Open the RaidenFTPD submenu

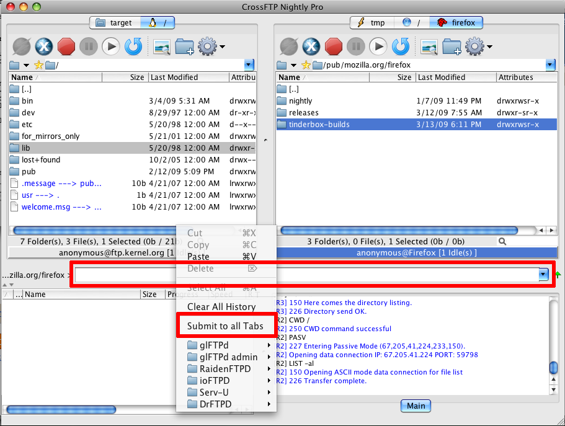point(226,369)
